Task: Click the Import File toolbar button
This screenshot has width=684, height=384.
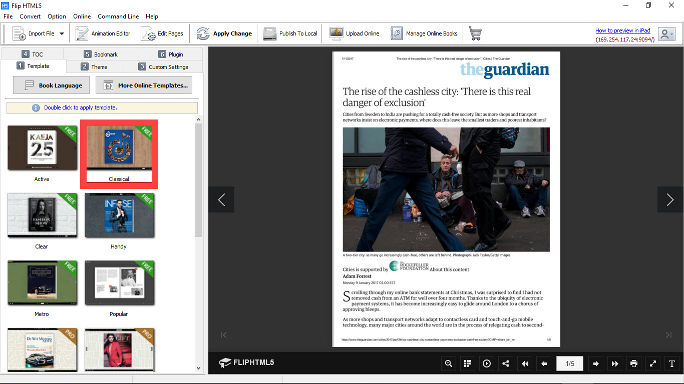Action: [33, 33]
